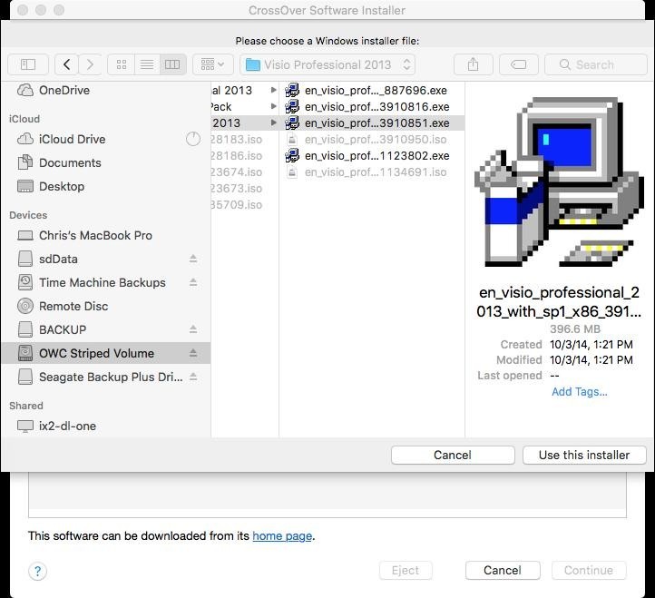Open the item arrangement dropdown
Viewport: 655px width, 598px height.
213,64
